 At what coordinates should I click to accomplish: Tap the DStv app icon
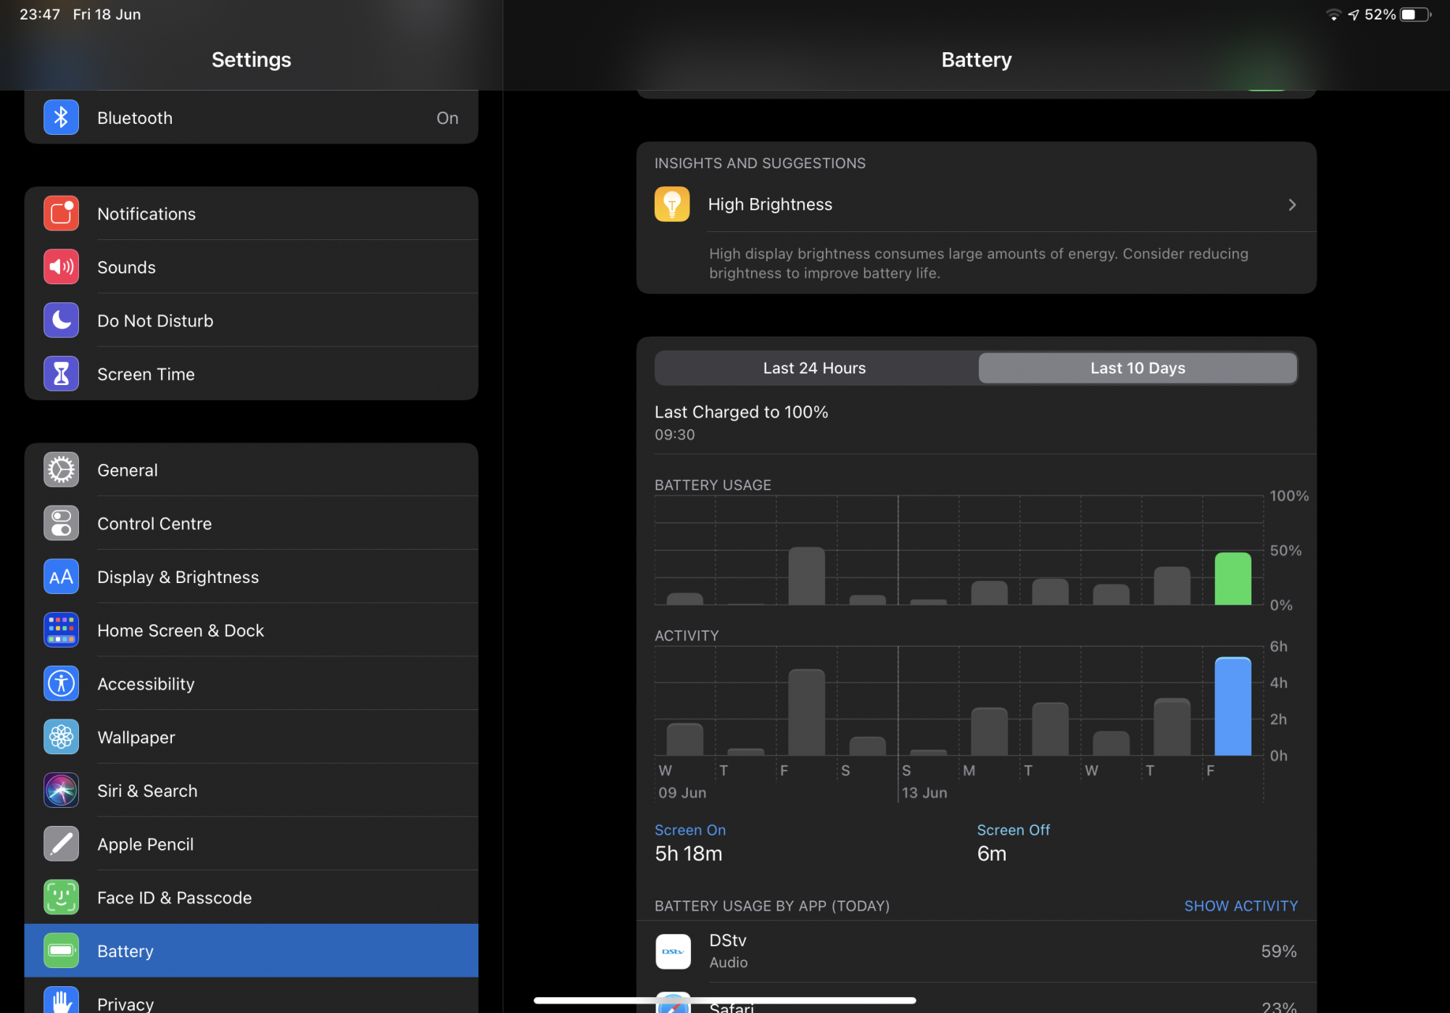[x=673, y=951]
